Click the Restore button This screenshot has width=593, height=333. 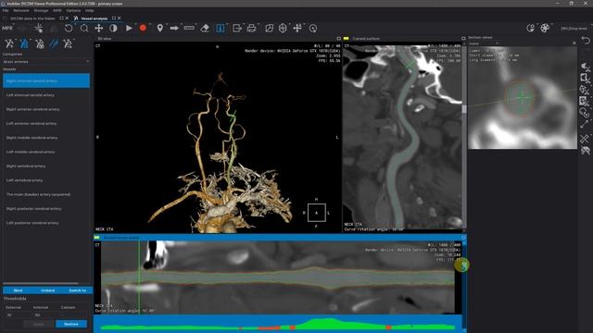tap(71, 324)
